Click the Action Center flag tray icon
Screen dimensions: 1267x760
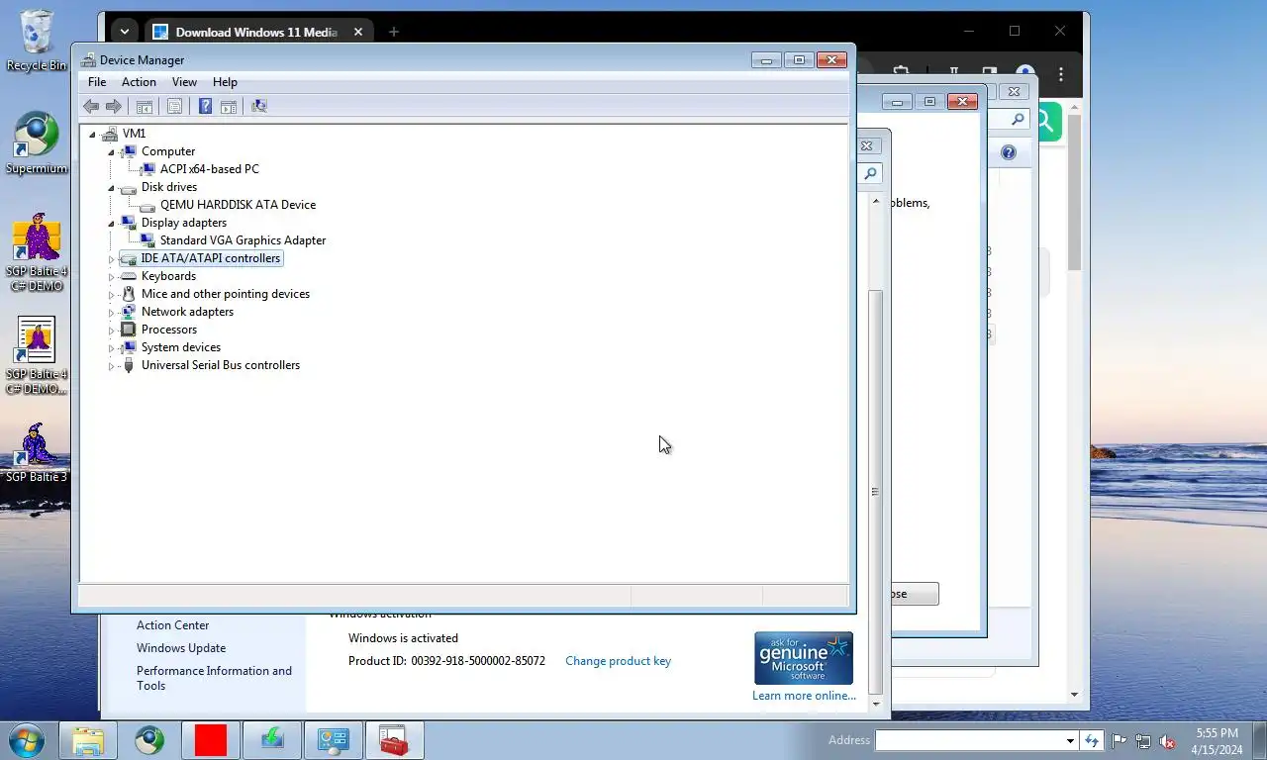tap(1120, 741)
